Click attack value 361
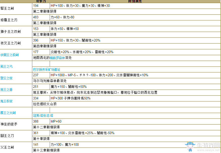 coord(36,133)
